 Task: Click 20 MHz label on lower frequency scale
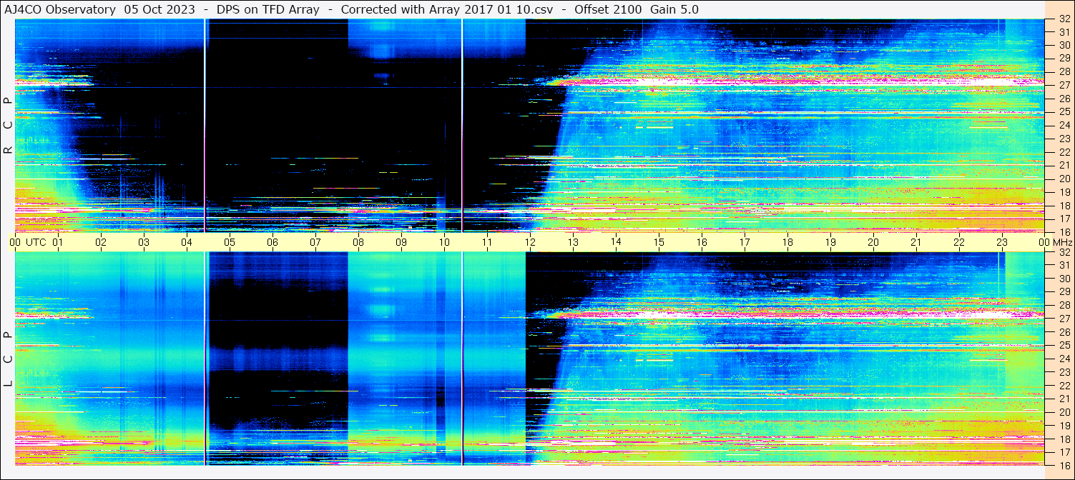(x=1064, y=412)
